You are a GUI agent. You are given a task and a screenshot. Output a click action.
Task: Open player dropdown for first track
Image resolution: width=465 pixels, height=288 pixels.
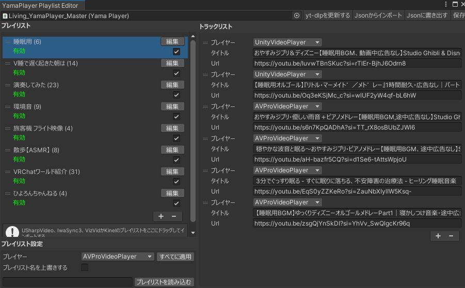[287, 42]
